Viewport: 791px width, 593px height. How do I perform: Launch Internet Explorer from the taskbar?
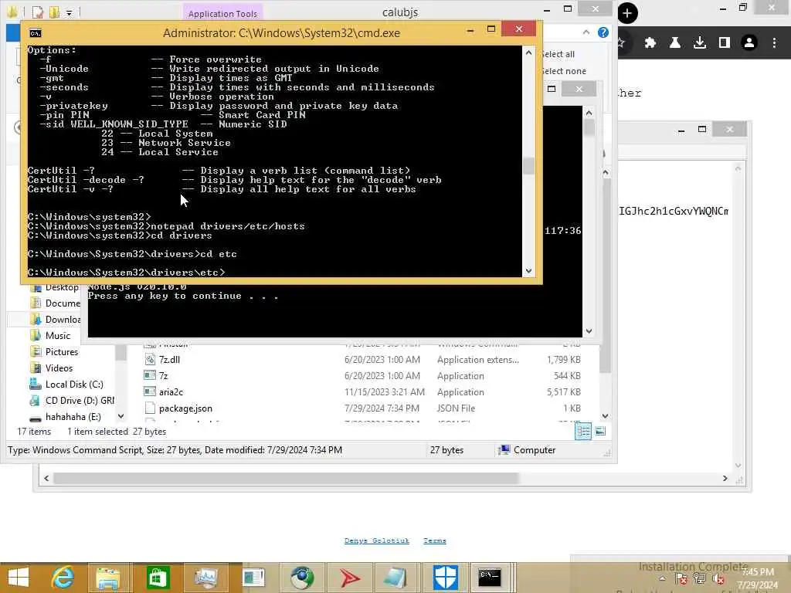click(x=63, y=578)
